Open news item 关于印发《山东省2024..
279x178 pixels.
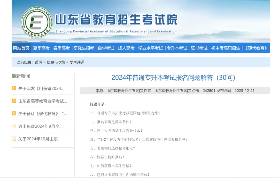tap(41, 88)
